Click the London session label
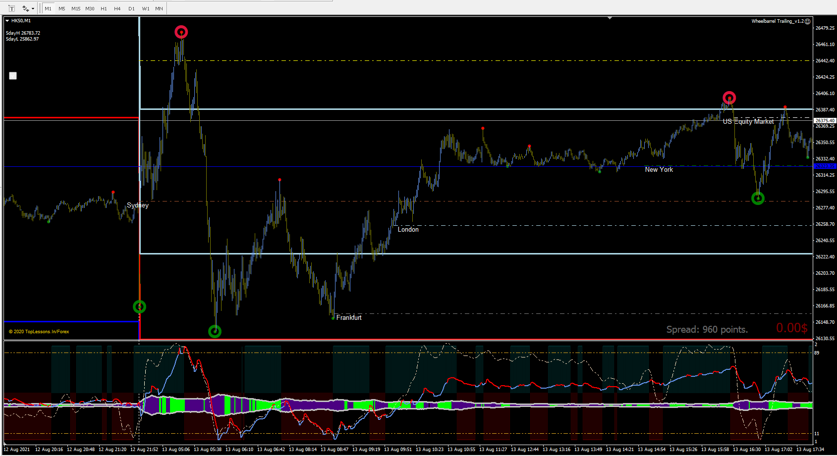 [x=408, y=229]
